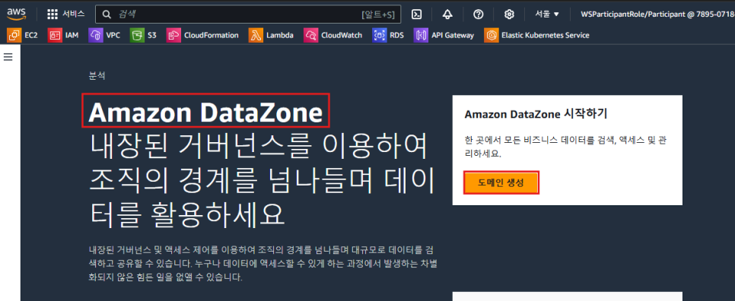Open the Lambda shortcut icon
Image resolution: width=735 pixels, height=301 pixels.
point(256,35)
